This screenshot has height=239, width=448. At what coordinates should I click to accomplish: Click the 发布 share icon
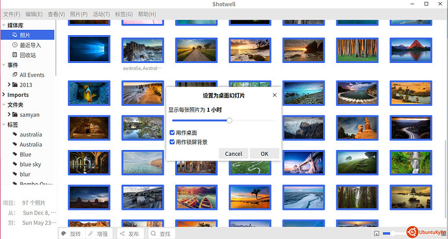tap(122, 234)
